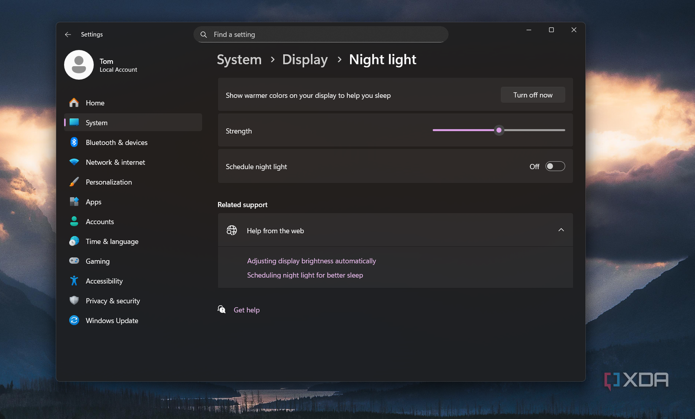The height and width of the screenshot is (419, 695).
Task: Click the Network wifi icon
Action: [x=74, y=162]
